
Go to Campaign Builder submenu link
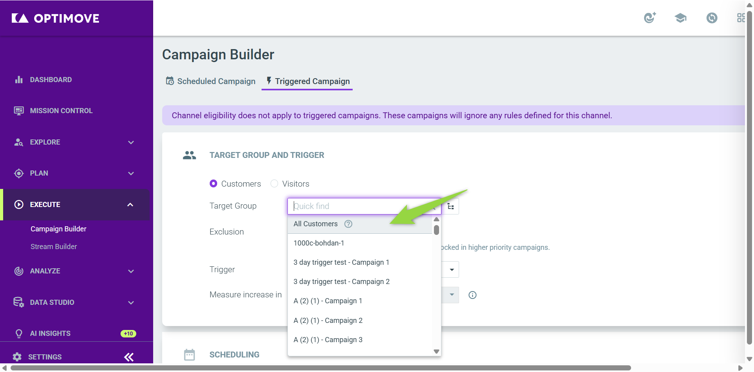pyautogui.click(x=59, y=229)
